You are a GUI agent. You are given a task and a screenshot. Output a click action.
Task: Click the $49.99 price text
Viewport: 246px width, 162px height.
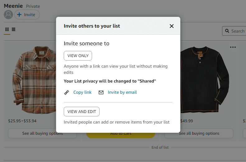tap(187, 121)
